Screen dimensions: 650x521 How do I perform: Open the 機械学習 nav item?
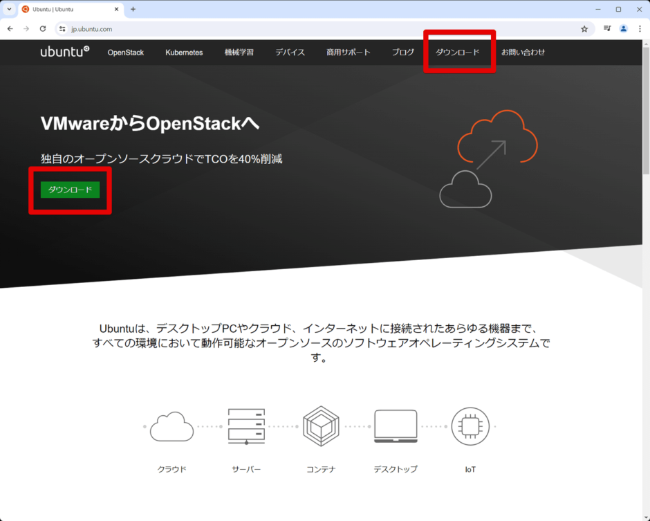click(x=239, y=53)
